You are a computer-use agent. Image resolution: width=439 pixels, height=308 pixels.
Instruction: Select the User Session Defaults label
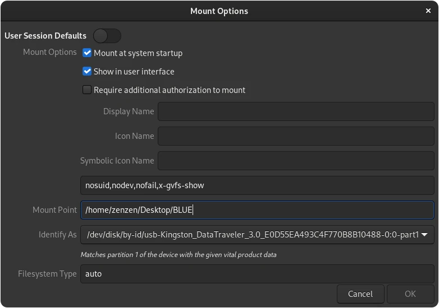[x=45, y=36]
